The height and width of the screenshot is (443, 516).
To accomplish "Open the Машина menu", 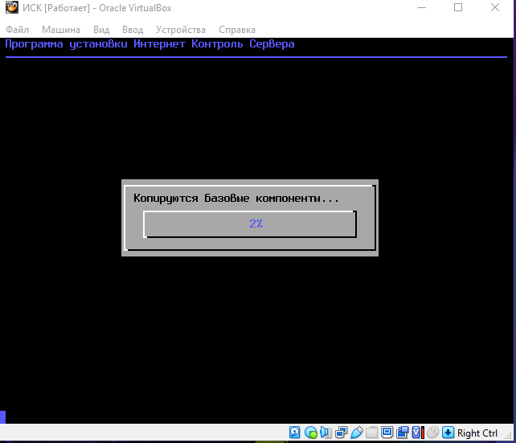I will pyautogui.click(x=61, y=30).
